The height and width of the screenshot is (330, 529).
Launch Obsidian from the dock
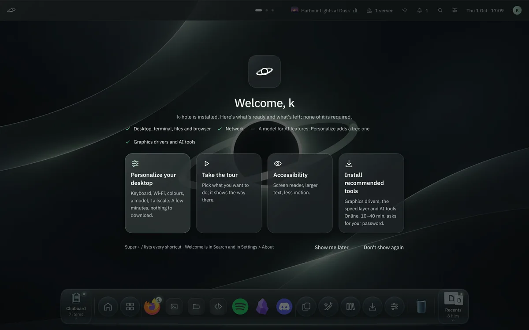click(262, 307)
